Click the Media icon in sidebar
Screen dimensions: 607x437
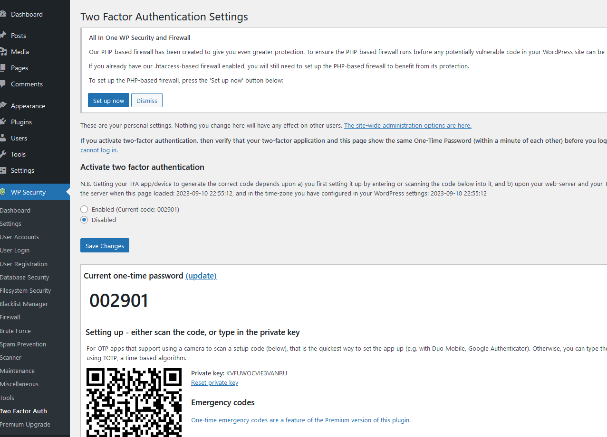click(x=3, y=52)
